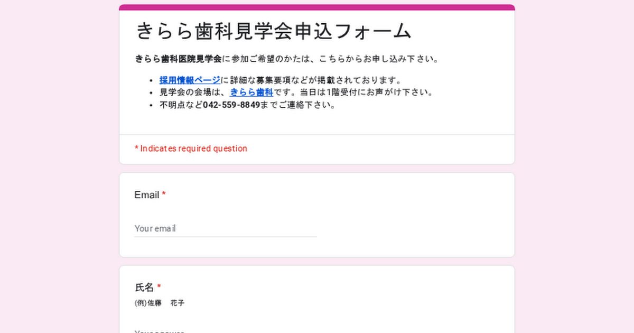Click the bold きらら歯科医院見学会 text
This screenshot has height=333, width=634.
coord(178,59)
